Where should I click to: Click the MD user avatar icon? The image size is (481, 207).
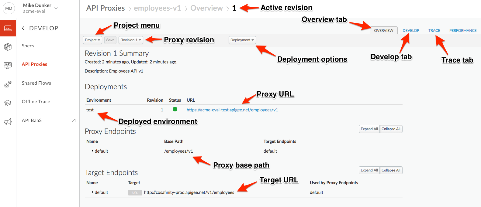(9, 8)
